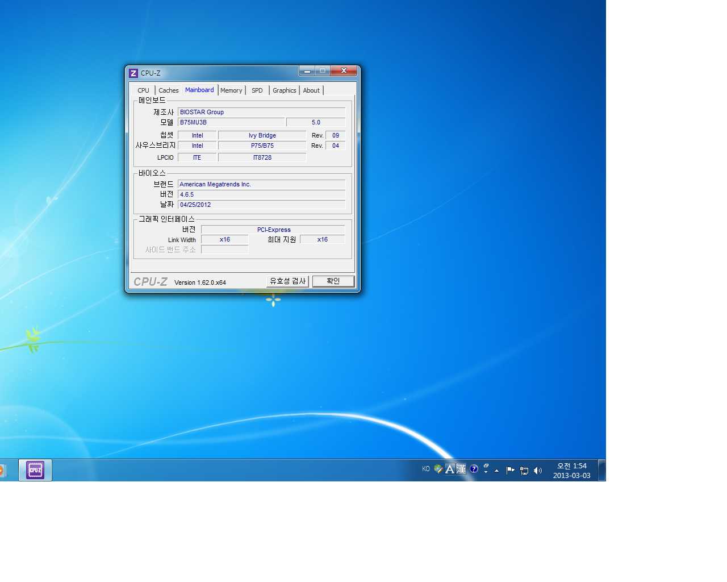This screenshot has height=582, width=727.
Task: Click the 漢 Hanja convert icon
Action: [461, 469]
